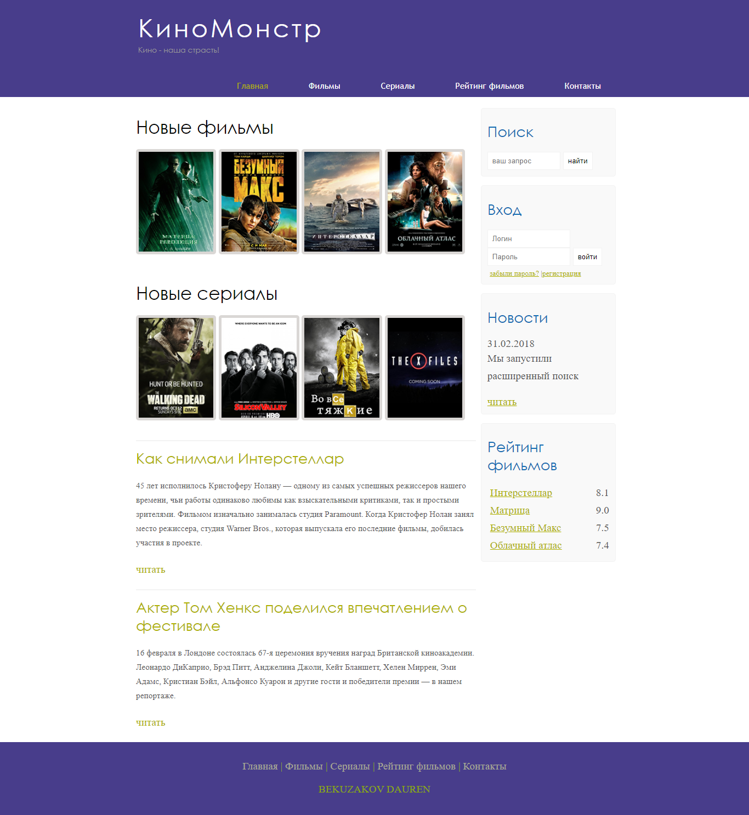Click the найти search button
The image size is (749, 815).
(x=578, y=161)
